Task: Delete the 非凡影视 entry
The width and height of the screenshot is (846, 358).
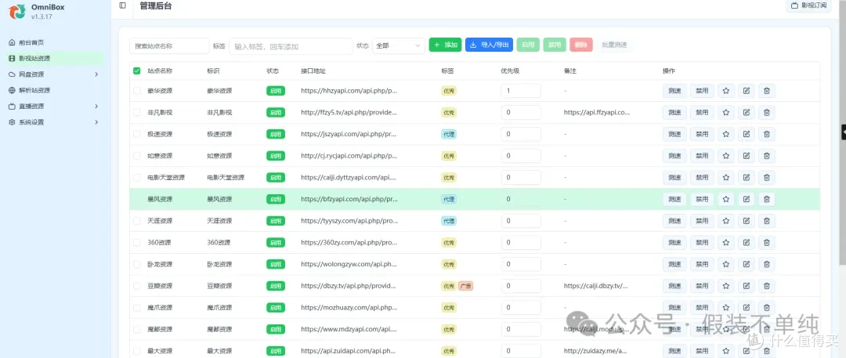Action: [767, 112]
